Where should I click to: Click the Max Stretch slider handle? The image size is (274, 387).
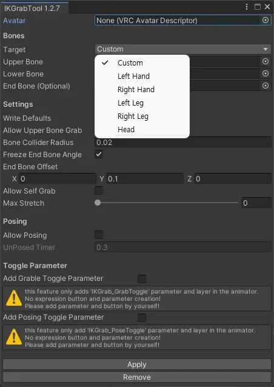98,203
